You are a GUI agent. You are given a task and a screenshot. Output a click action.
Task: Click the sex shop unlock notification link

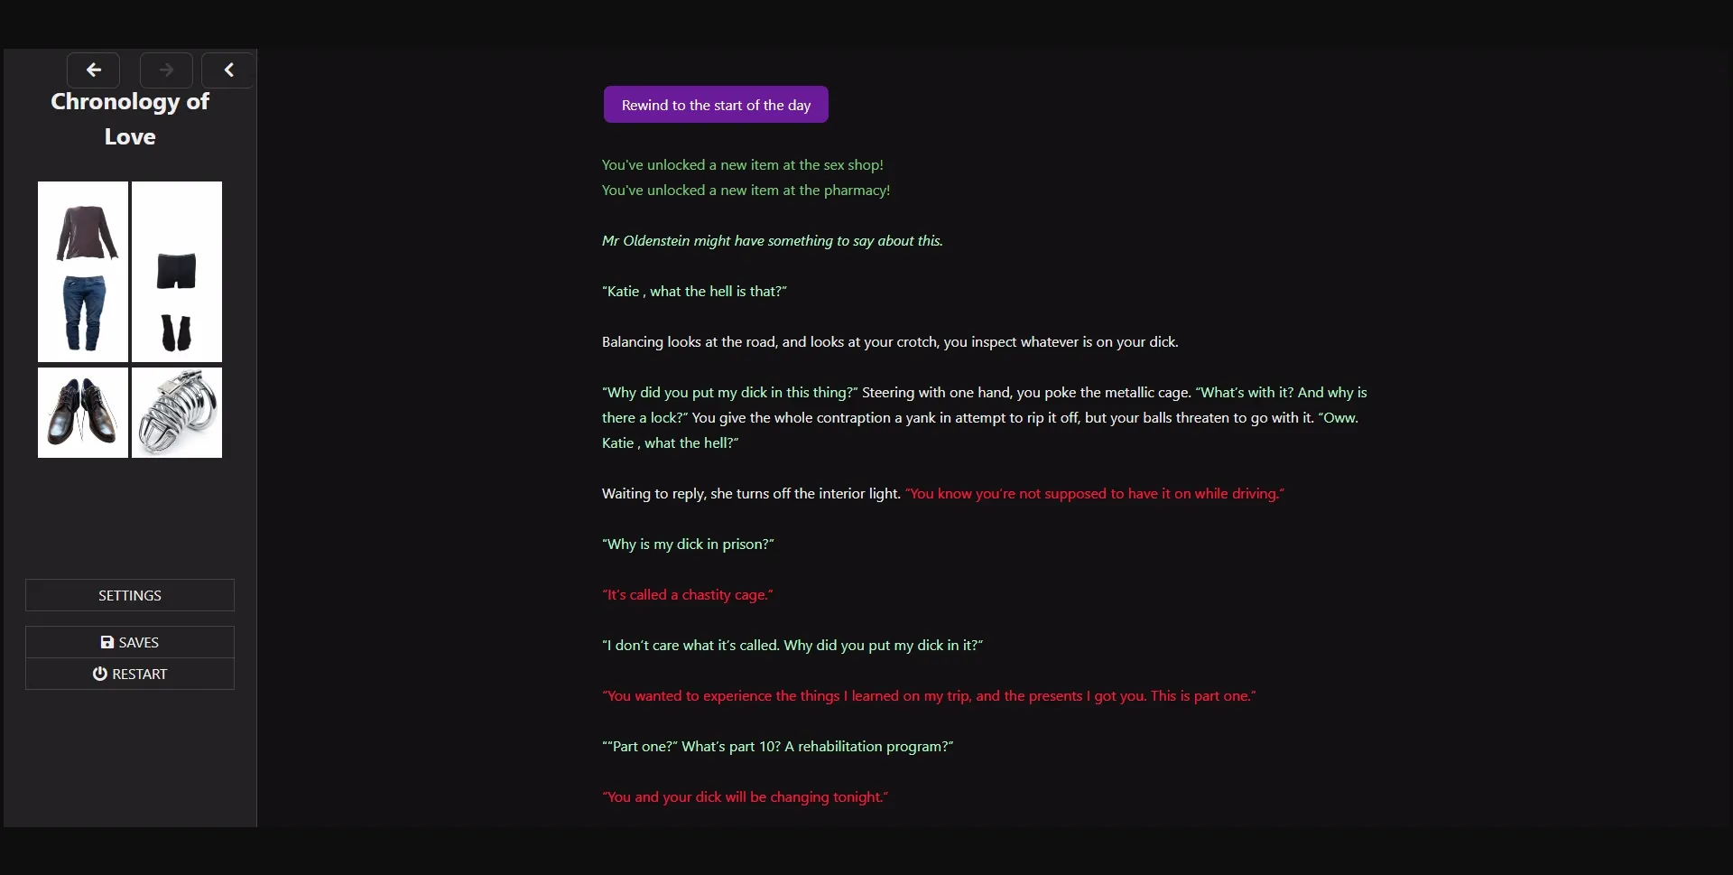pos(742,164)
